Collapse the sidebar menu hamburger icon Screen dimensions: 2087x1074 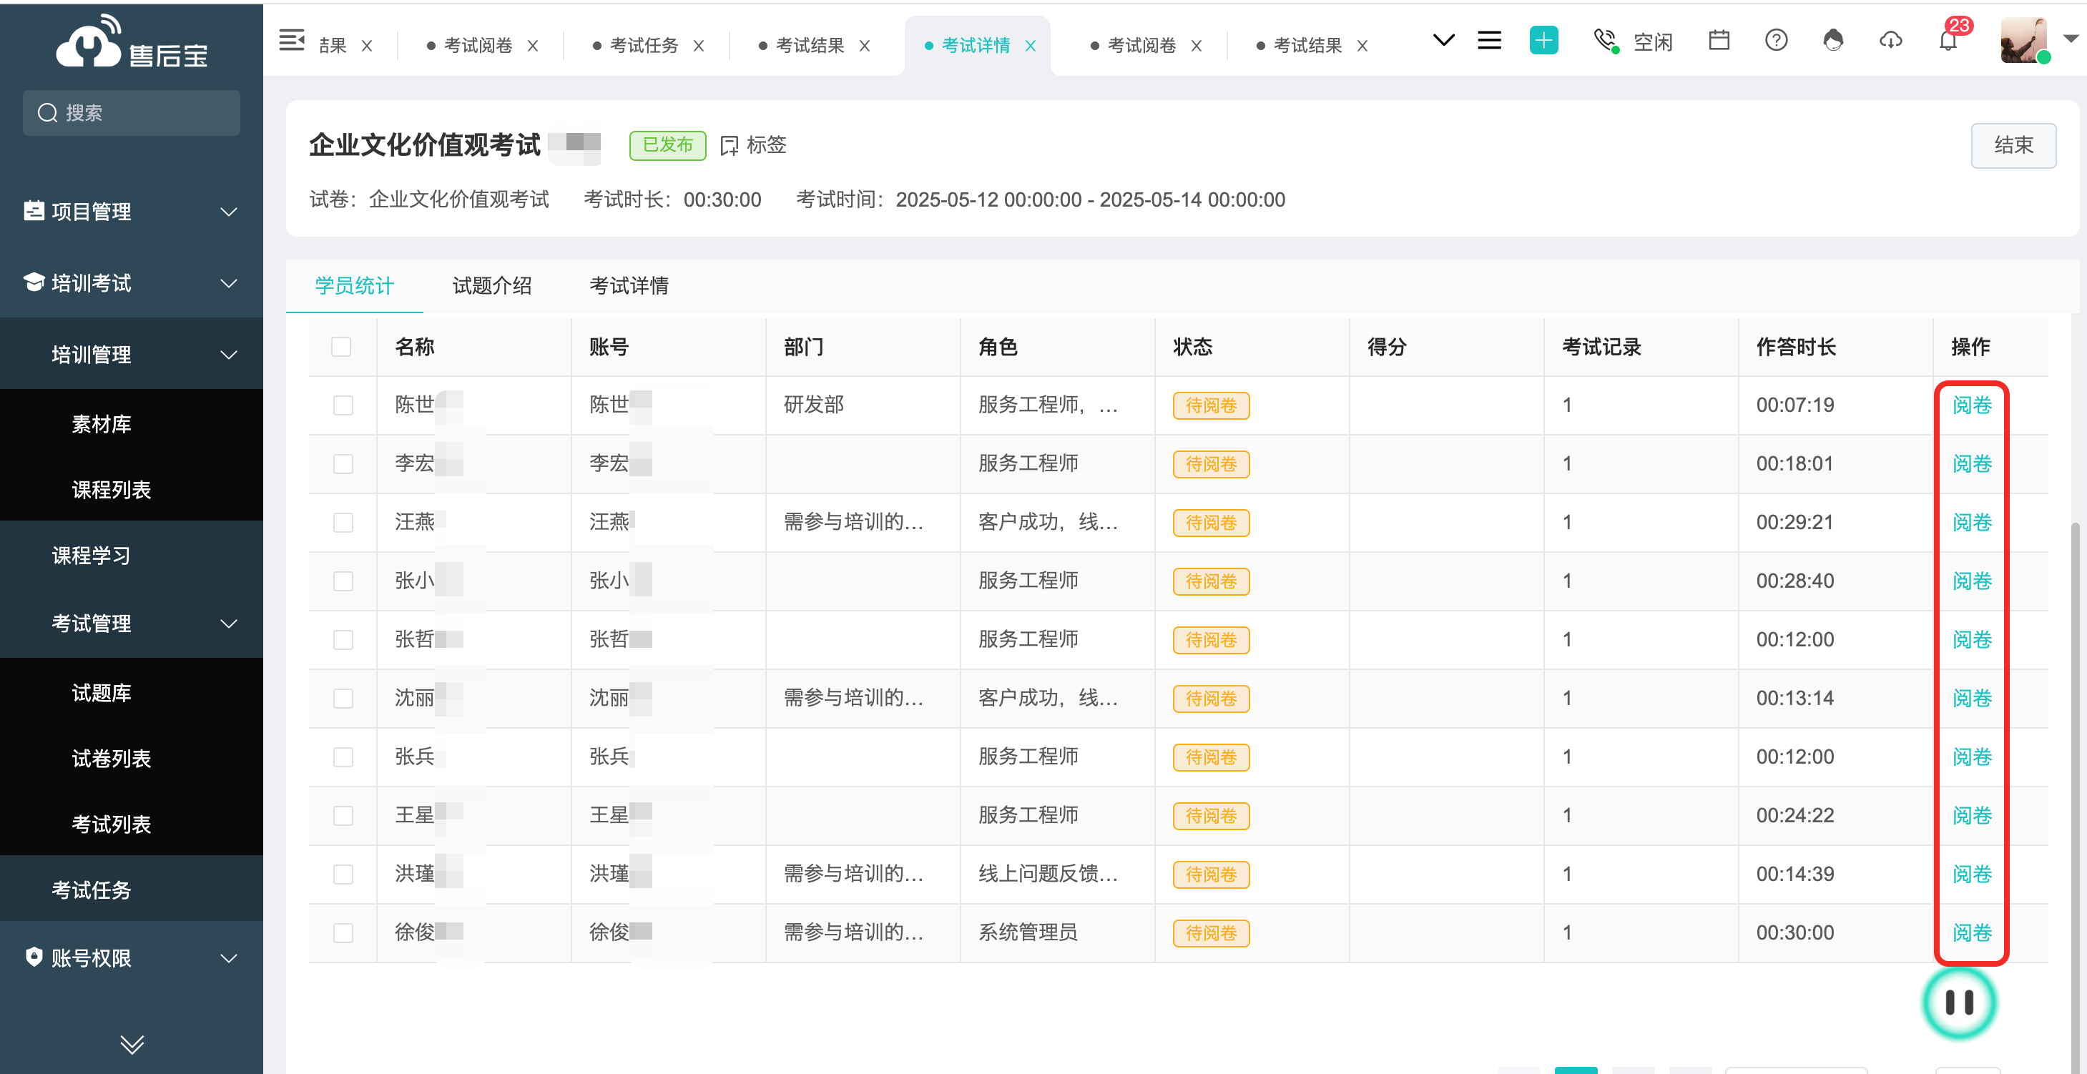click(x=292, y=40)
